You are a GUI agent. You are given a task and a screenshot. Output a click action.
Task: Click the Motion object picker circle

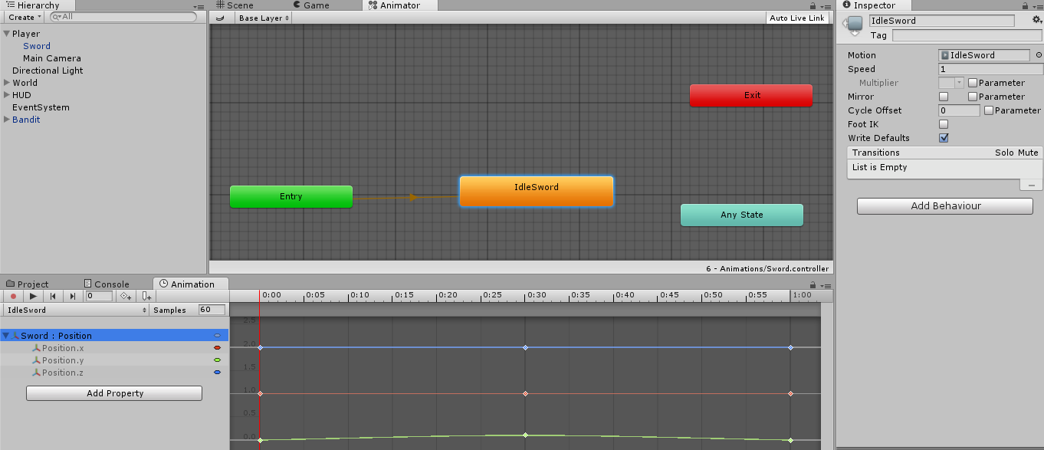click(x=1039, y=55)
